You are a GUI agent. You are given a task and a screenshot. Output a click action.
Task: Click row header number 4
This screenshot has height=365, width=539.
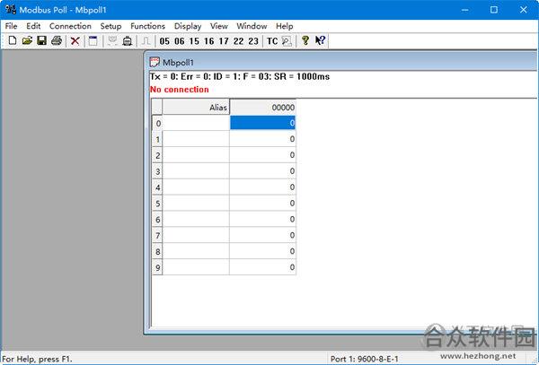tap(157, 187)
